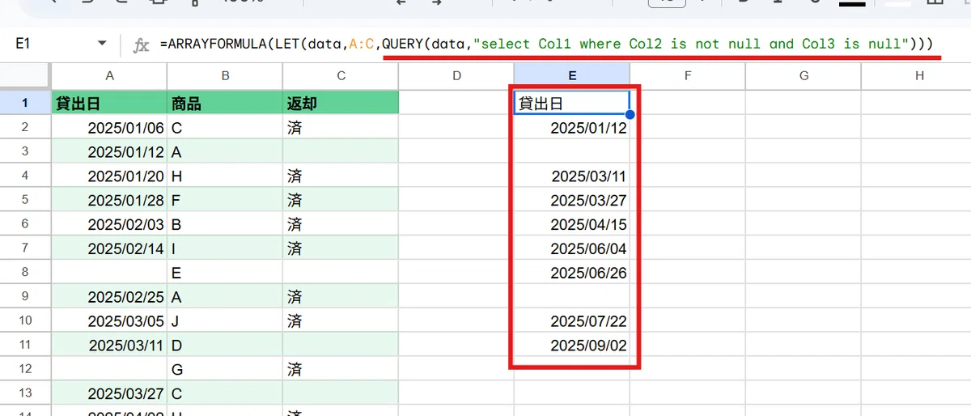Click into the ARRAYFORMULA formula bar
971x416 pixels.
(546, 44)
